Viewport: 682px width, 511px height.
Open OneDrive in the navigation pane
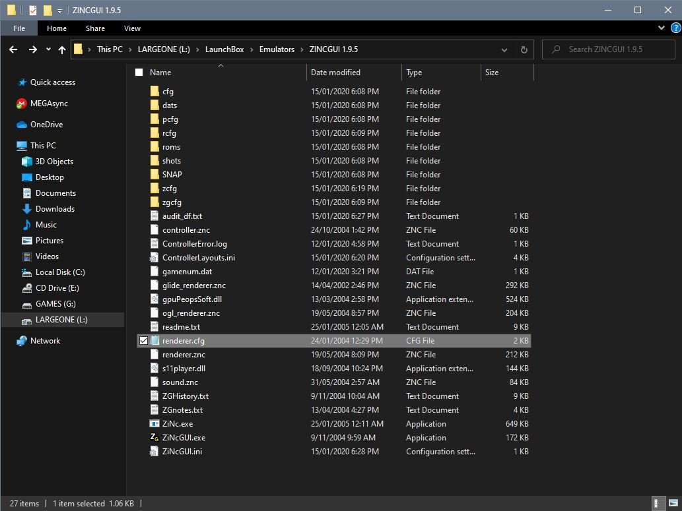40,124
